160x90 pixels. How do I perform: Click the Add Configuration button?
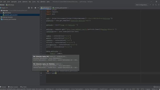[142, 5]
